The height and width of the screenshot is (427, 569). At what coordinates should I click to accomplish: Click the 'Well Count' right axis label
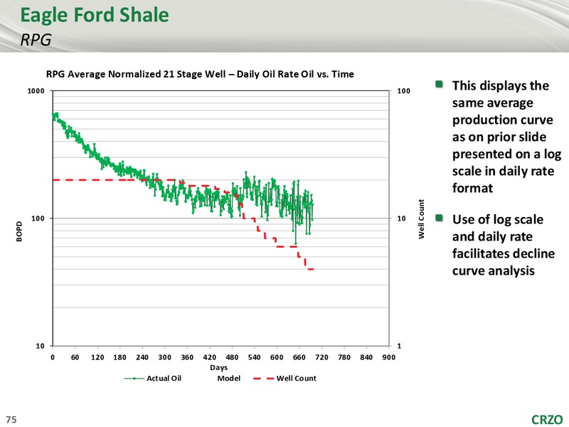pos(421,219)
